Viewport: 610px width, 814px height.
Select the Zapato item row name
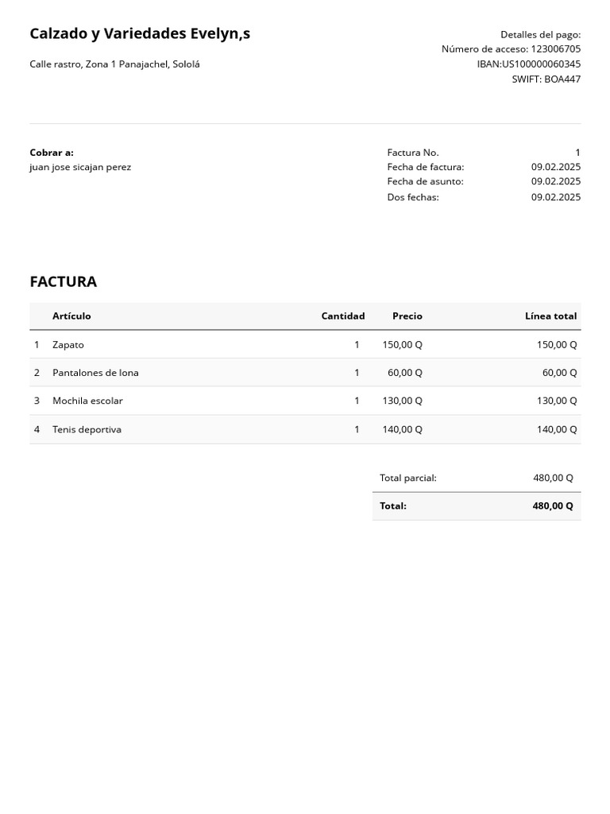click(x=68, y=345)
